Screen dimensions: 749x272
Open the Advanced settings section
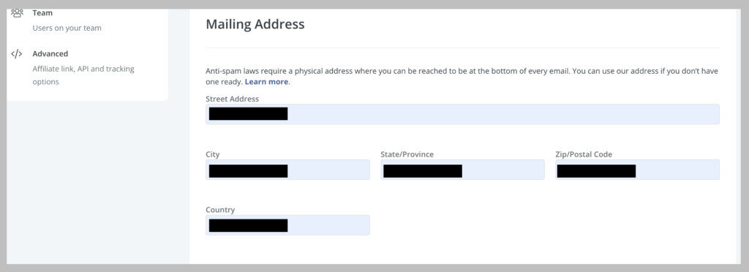pyautogui.click(x=50, y=53)
